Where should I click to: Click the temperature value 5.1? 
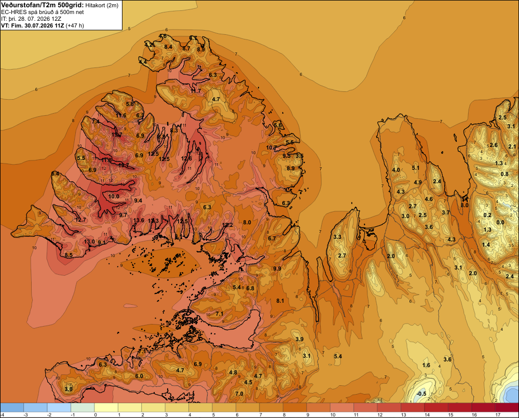pos(415,168)
